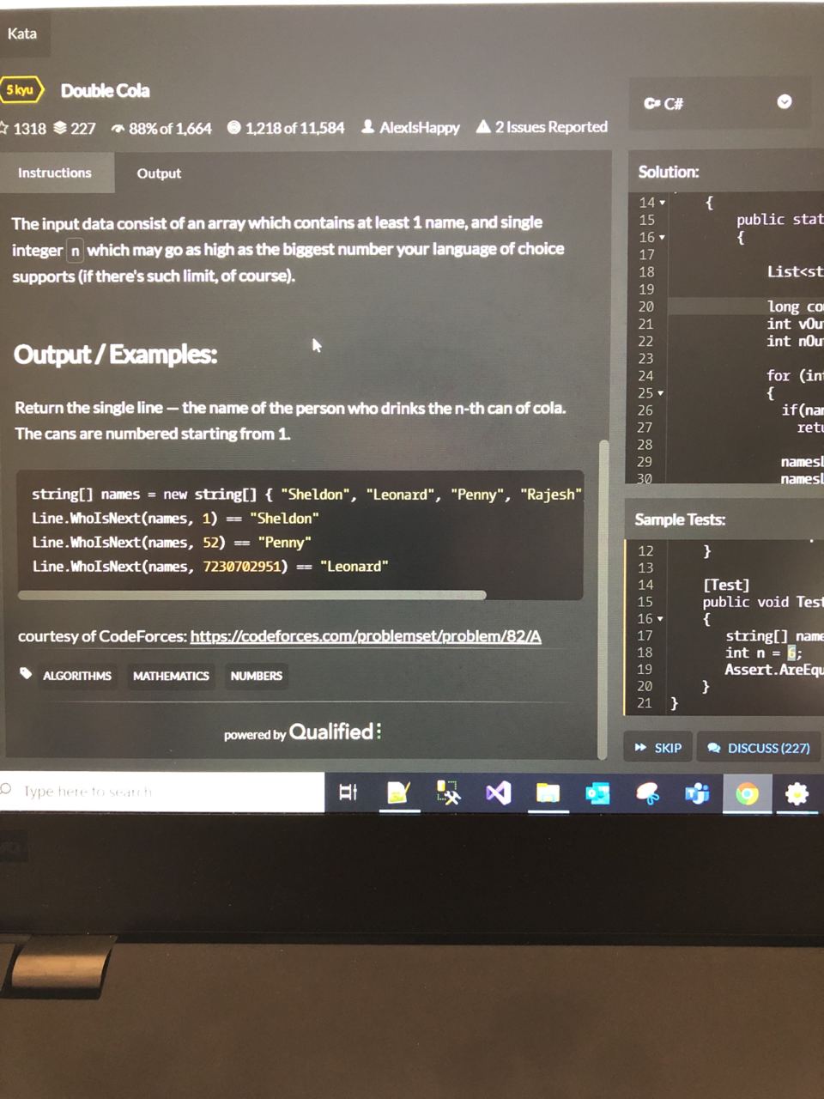824x1099 pixels.
Task: Open the Instructions tab
Action: point(55,173)
